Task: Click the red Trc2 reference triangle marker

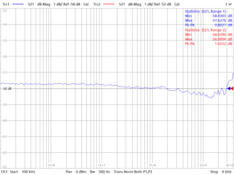Action: 232,89
